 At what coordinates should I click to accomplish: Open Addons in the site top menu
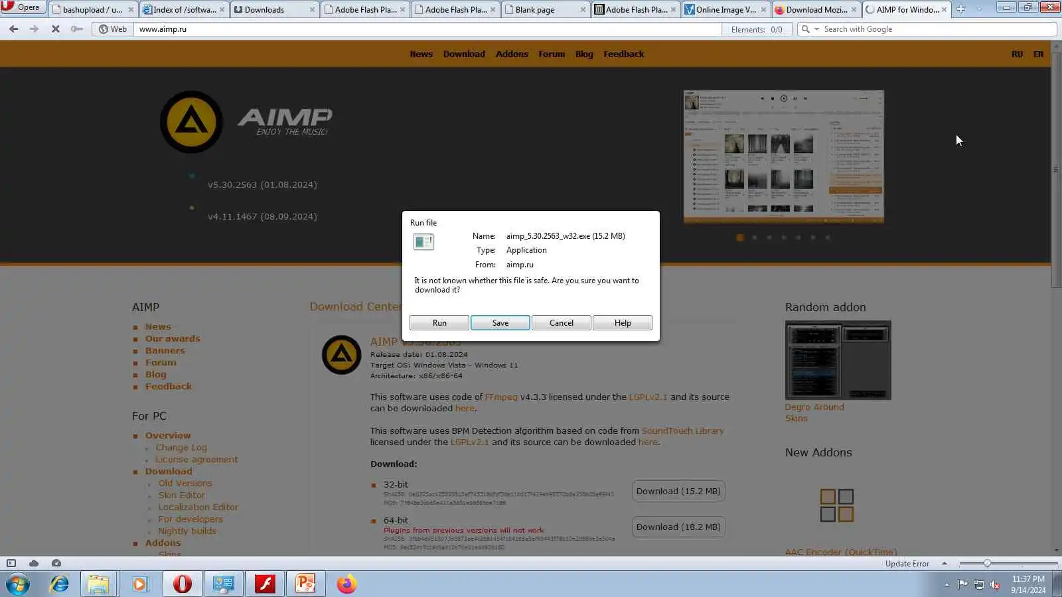tap(512, 54)
